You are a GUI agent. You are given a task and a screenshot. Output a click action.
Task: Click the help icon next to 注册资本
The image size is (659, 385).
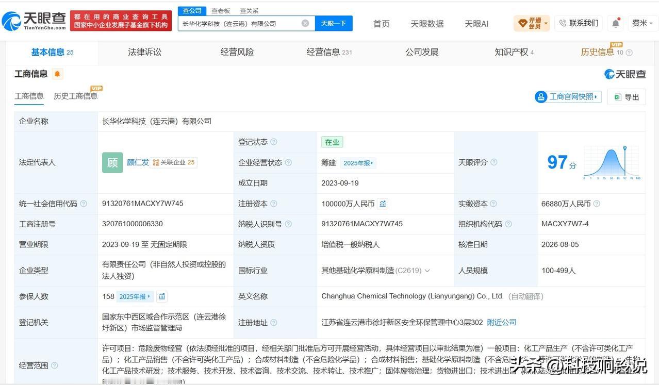tap(274, 204)
